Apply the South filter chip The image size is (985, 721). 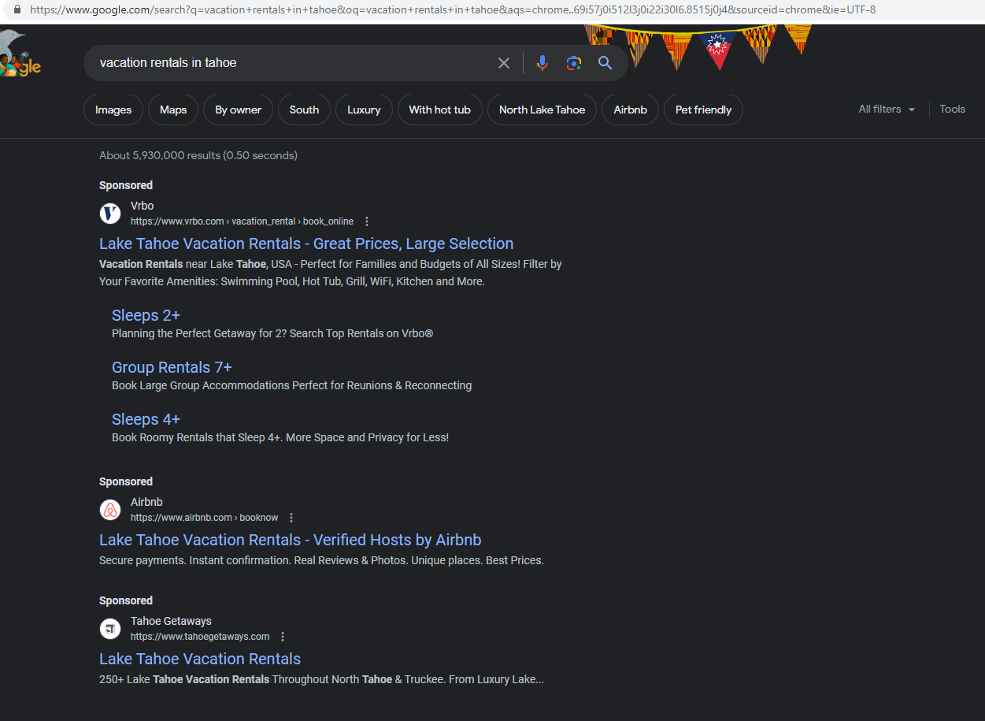pyautogui.click(x=304, y=110)
